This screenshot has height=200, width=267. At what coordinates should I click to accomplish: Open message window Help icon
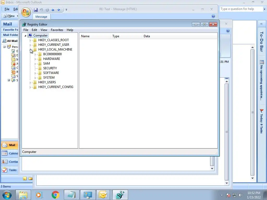[x=213, y=16]
